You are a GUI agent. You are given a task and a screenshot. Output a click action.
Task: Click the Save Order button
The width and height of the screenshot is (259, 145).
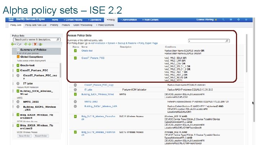[x=24, y=136]
